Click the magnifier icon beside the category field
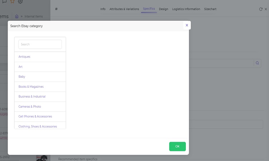Viewport: 269px width, 161px height. (x=257, y=63)
